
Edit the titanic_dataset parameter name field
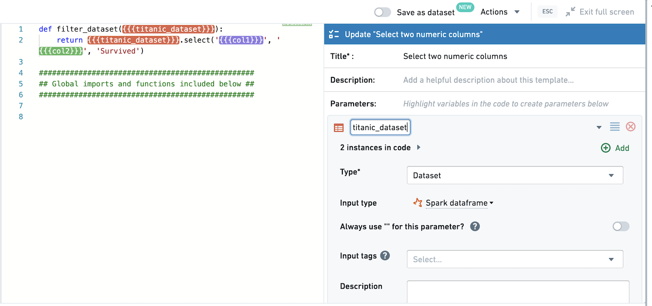[380, 127]
